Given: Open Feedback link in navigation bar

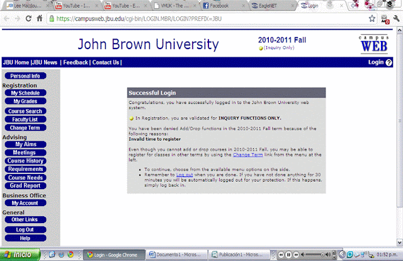Looking at the screenshot, I should point(76,62).
